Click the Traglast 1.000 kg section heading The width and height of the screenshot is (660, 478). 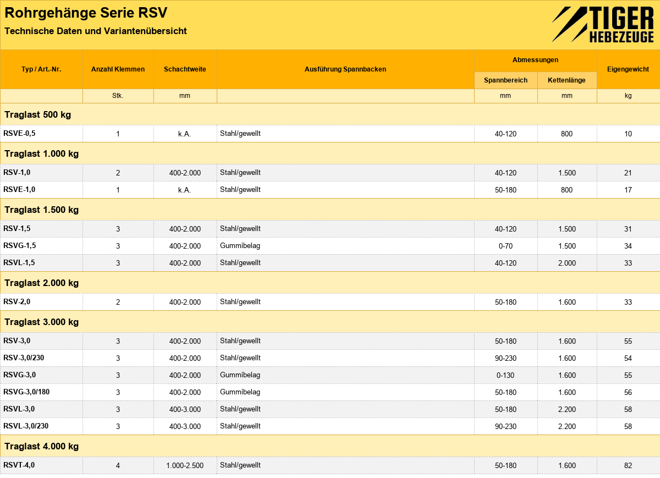[42, 154]
